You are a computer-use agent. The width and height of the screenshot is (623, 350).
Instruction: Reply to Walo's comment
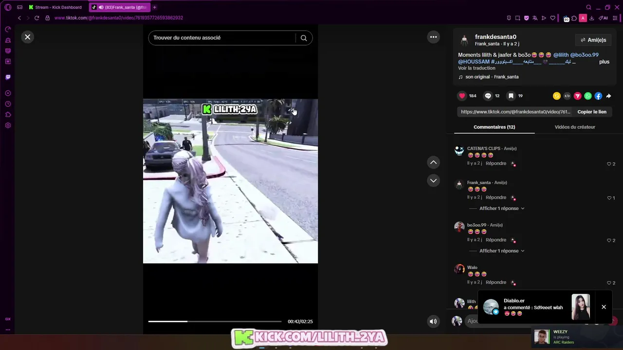click(496, 282)
